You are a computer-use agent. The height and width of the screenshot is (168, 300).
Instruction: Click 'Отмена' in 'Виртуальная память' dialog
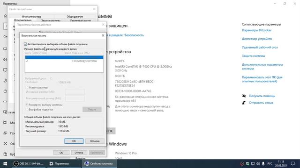pos(95,141)
